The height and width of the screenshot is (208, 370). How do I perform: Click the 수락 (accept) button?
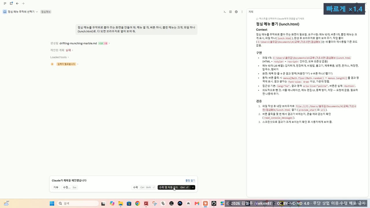[144, 187]
